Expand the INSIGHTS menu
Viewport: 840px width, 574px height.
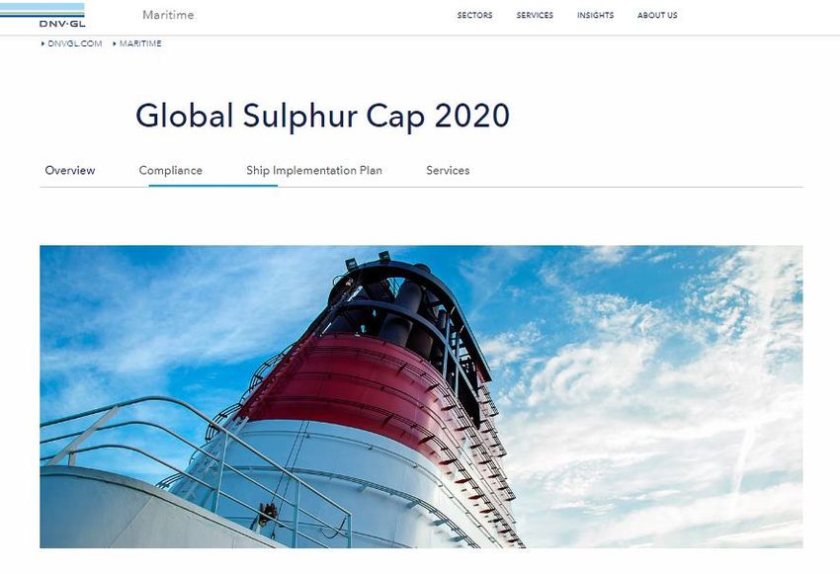click(x=595, y=16)
